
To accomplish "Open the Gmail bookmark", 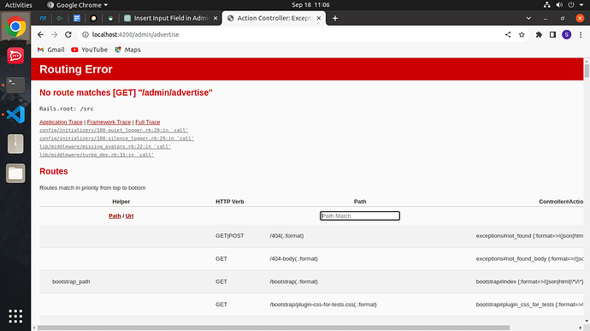I will coord(51,50).
